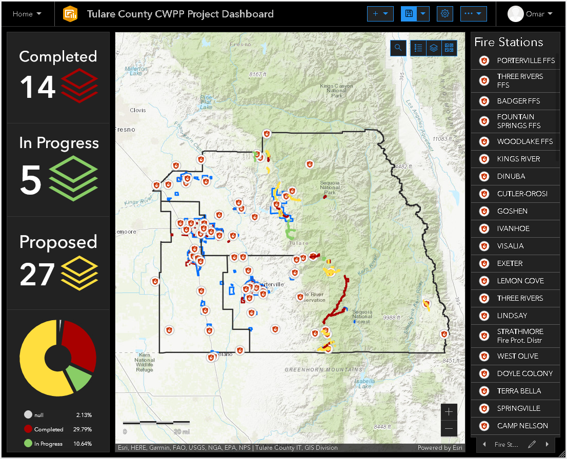Click the Tulare County CWPP Project Dashboard title
567x459 pixels.
coord(180,14)
